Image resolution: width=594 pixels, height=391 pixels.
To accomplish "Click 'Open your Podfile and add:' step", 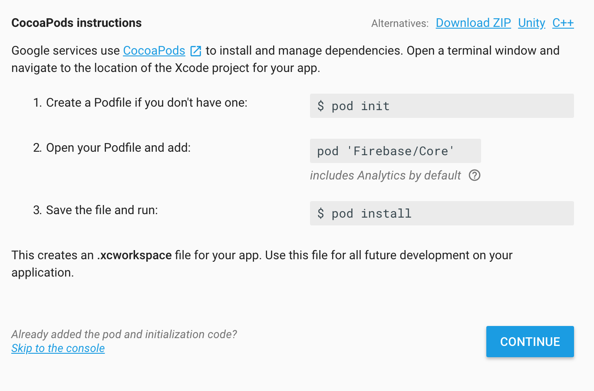I will point(119,148).
